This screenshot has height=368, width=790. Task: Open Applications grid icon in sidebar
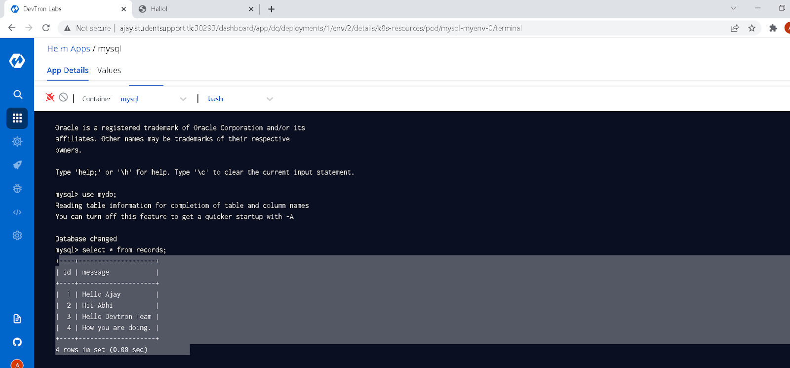pyautogui.click(x=17, y=118)
